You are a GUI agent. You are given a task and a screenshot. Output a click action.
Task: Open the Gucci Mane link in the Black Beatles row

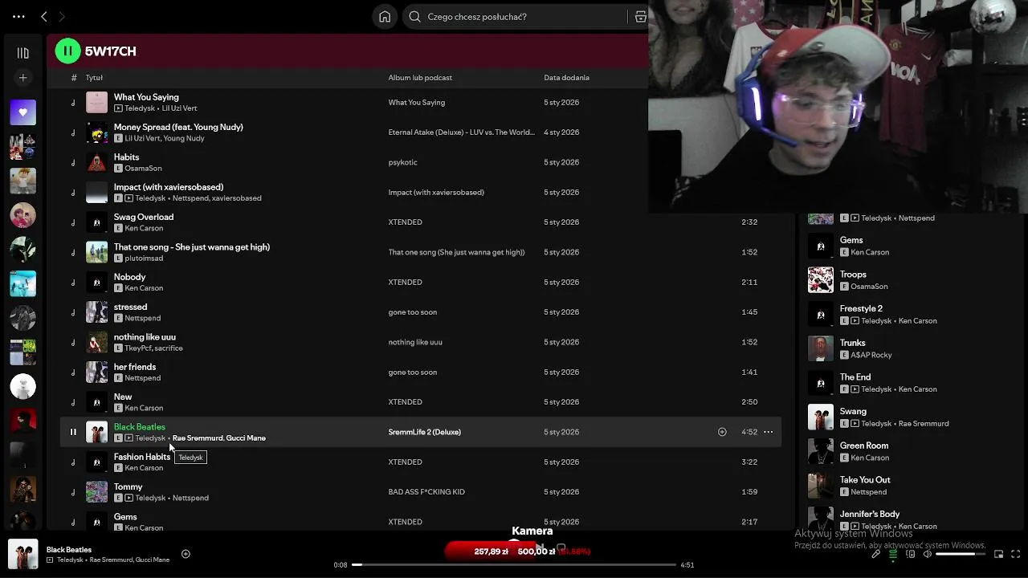tap(246, 438)
